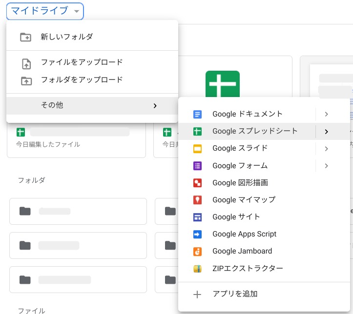
Task: Click the Google サイト icon
Action: point(197,217)
